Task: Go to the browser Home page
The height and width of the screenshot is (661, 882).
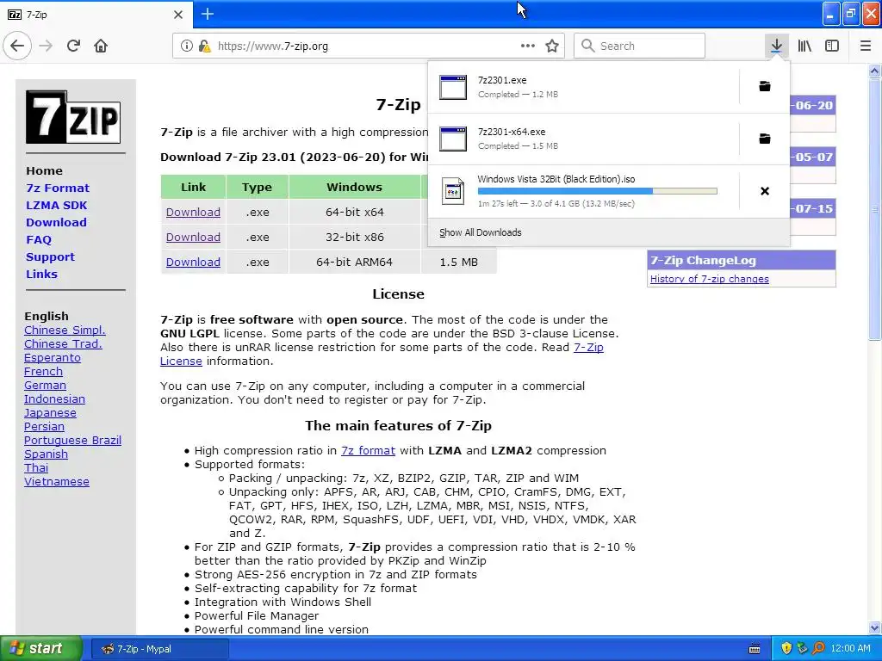Action: pos(101,46)
